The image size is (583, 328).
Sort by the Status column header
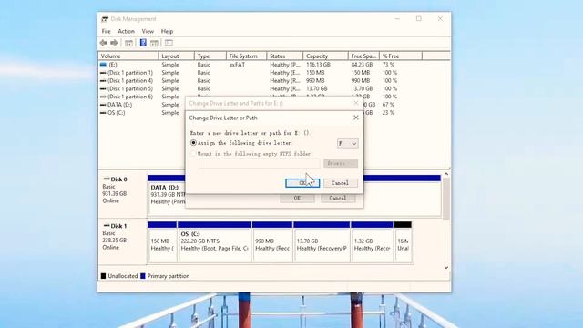[285, 56]
